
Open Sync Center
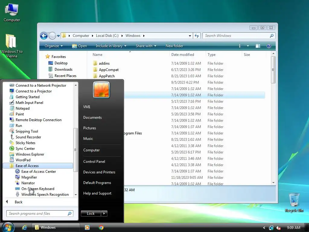point(25,149)
